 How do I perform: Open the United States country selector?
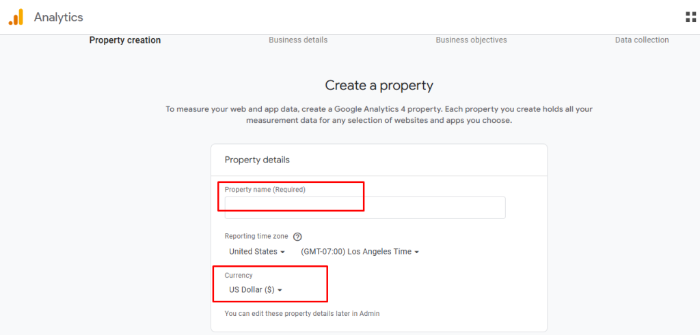click(254, 252)
